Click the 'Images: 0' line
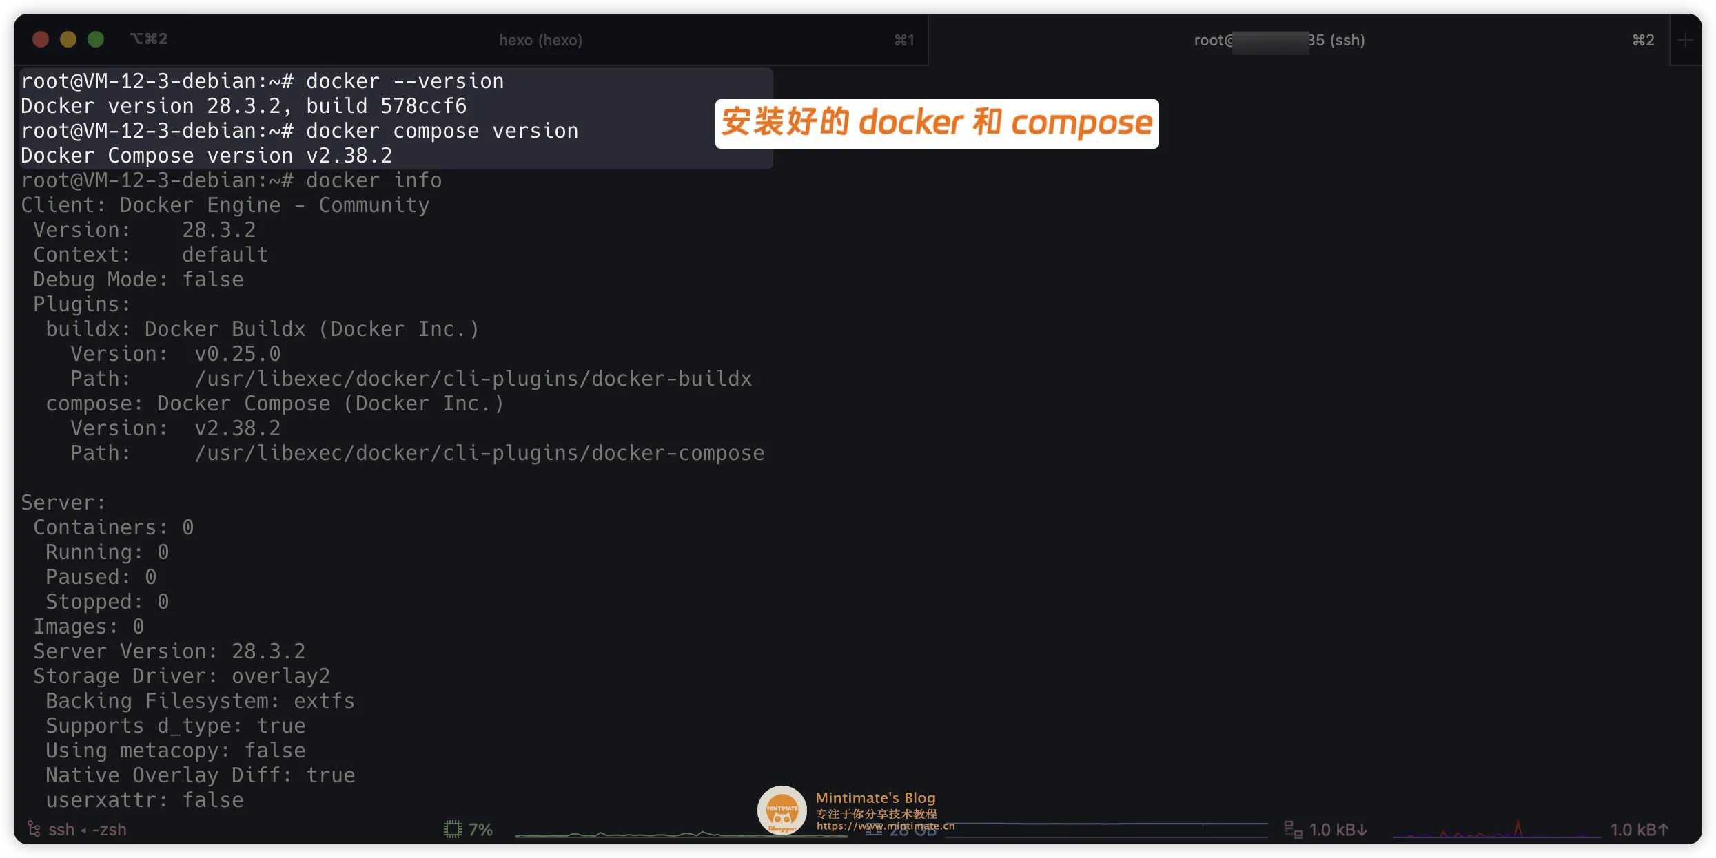The width and height of the screenshot is (1716, 858). [x=89, y=627]
